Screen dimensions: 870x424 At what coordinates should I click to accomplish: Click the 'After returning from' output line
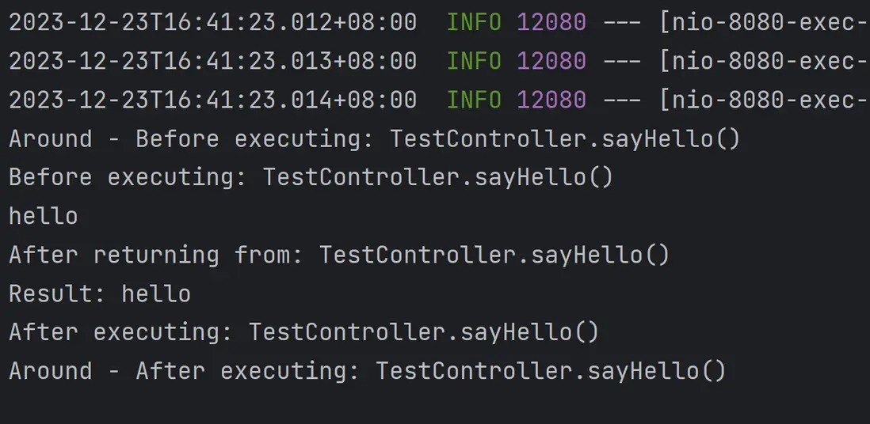[x=339, y=255]
